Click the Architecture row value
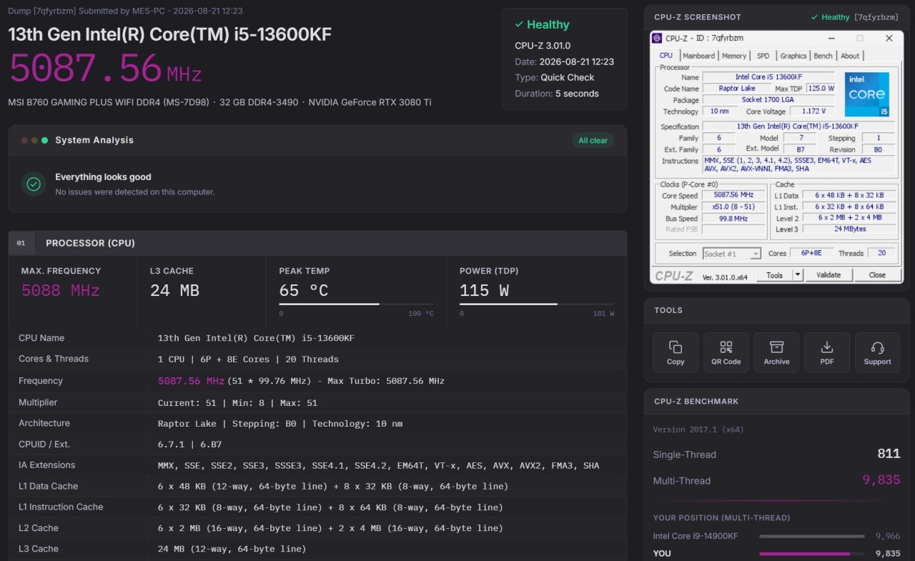Viewport: 915px width, 561px height. pyautogui.click(x=280, y=424)
